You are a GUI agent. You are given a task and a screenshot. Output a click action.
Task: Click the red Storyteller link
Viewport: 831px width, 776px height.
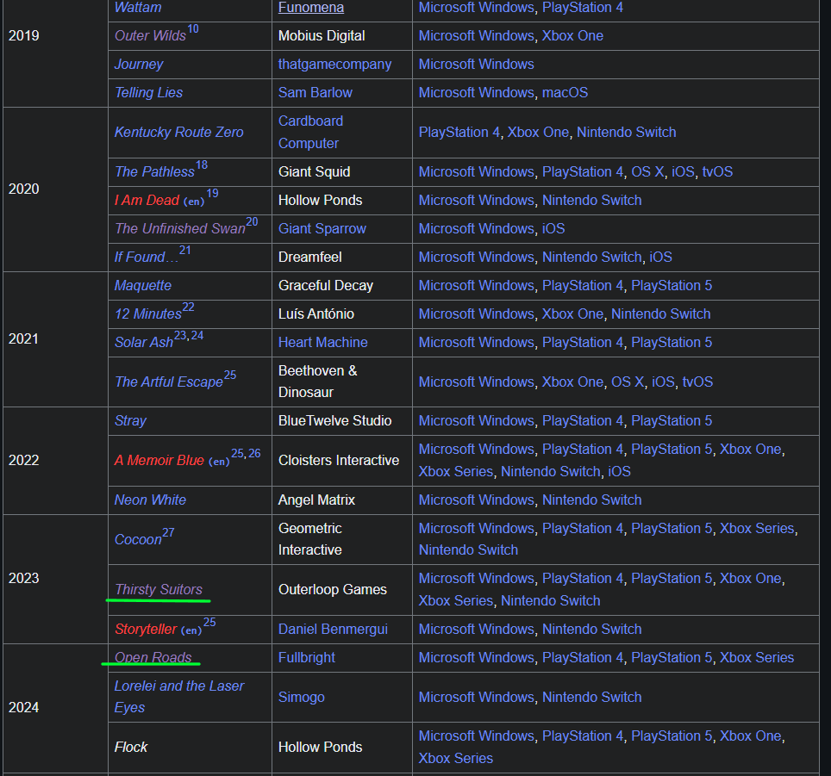(x=146, y=630)
